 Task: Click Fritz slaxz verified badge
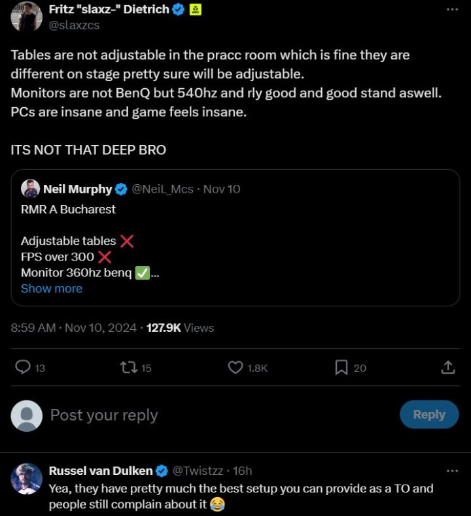pyautogui.click(x=178, y=9)
